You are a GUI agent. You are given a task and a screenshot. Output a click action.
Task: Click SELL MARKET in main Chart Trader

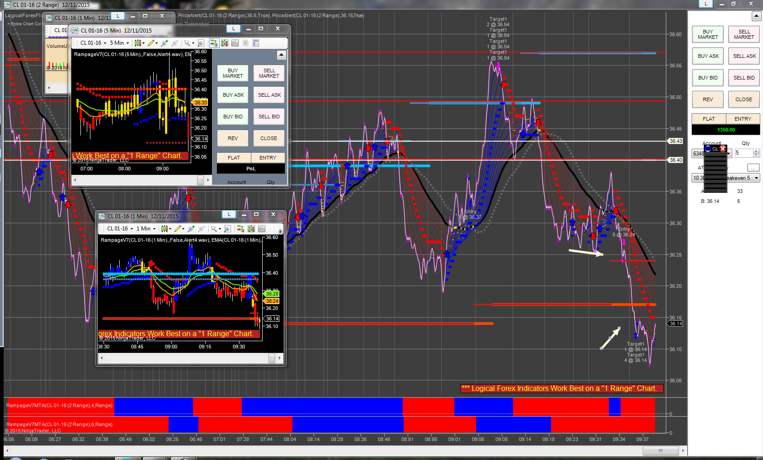tap(744, 34)
